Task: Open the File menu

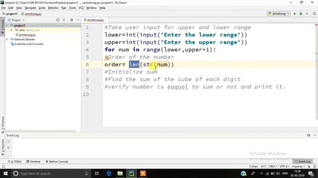Action: (x=3, y=8)
